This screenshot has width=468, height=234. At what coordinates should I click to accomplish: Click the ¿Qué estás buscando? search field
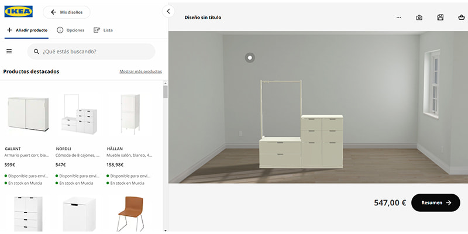(91, 51)
